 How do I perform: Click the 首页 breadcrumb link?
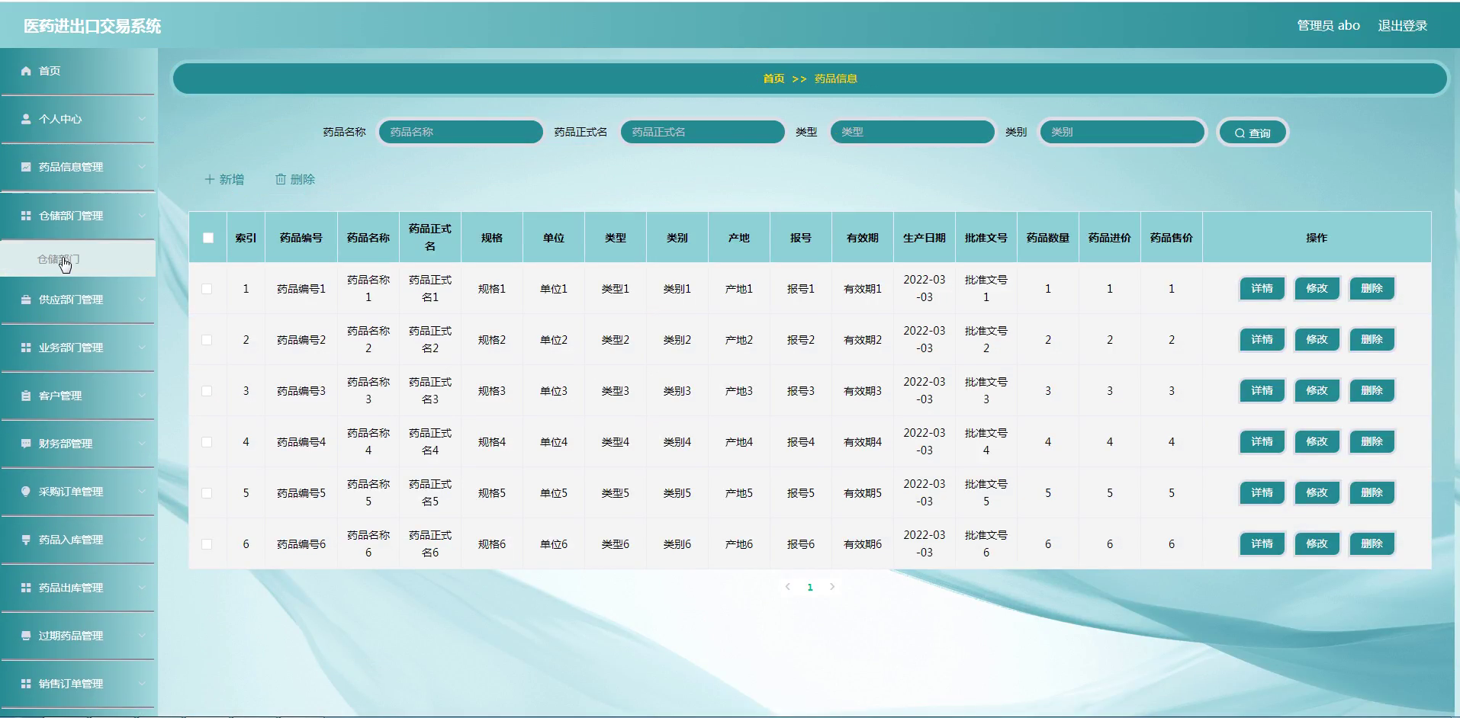[773, 79]
